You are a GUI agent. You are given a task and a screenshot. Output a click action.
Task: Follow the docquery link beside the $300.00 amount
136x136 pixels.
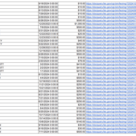tap(111, 37)
